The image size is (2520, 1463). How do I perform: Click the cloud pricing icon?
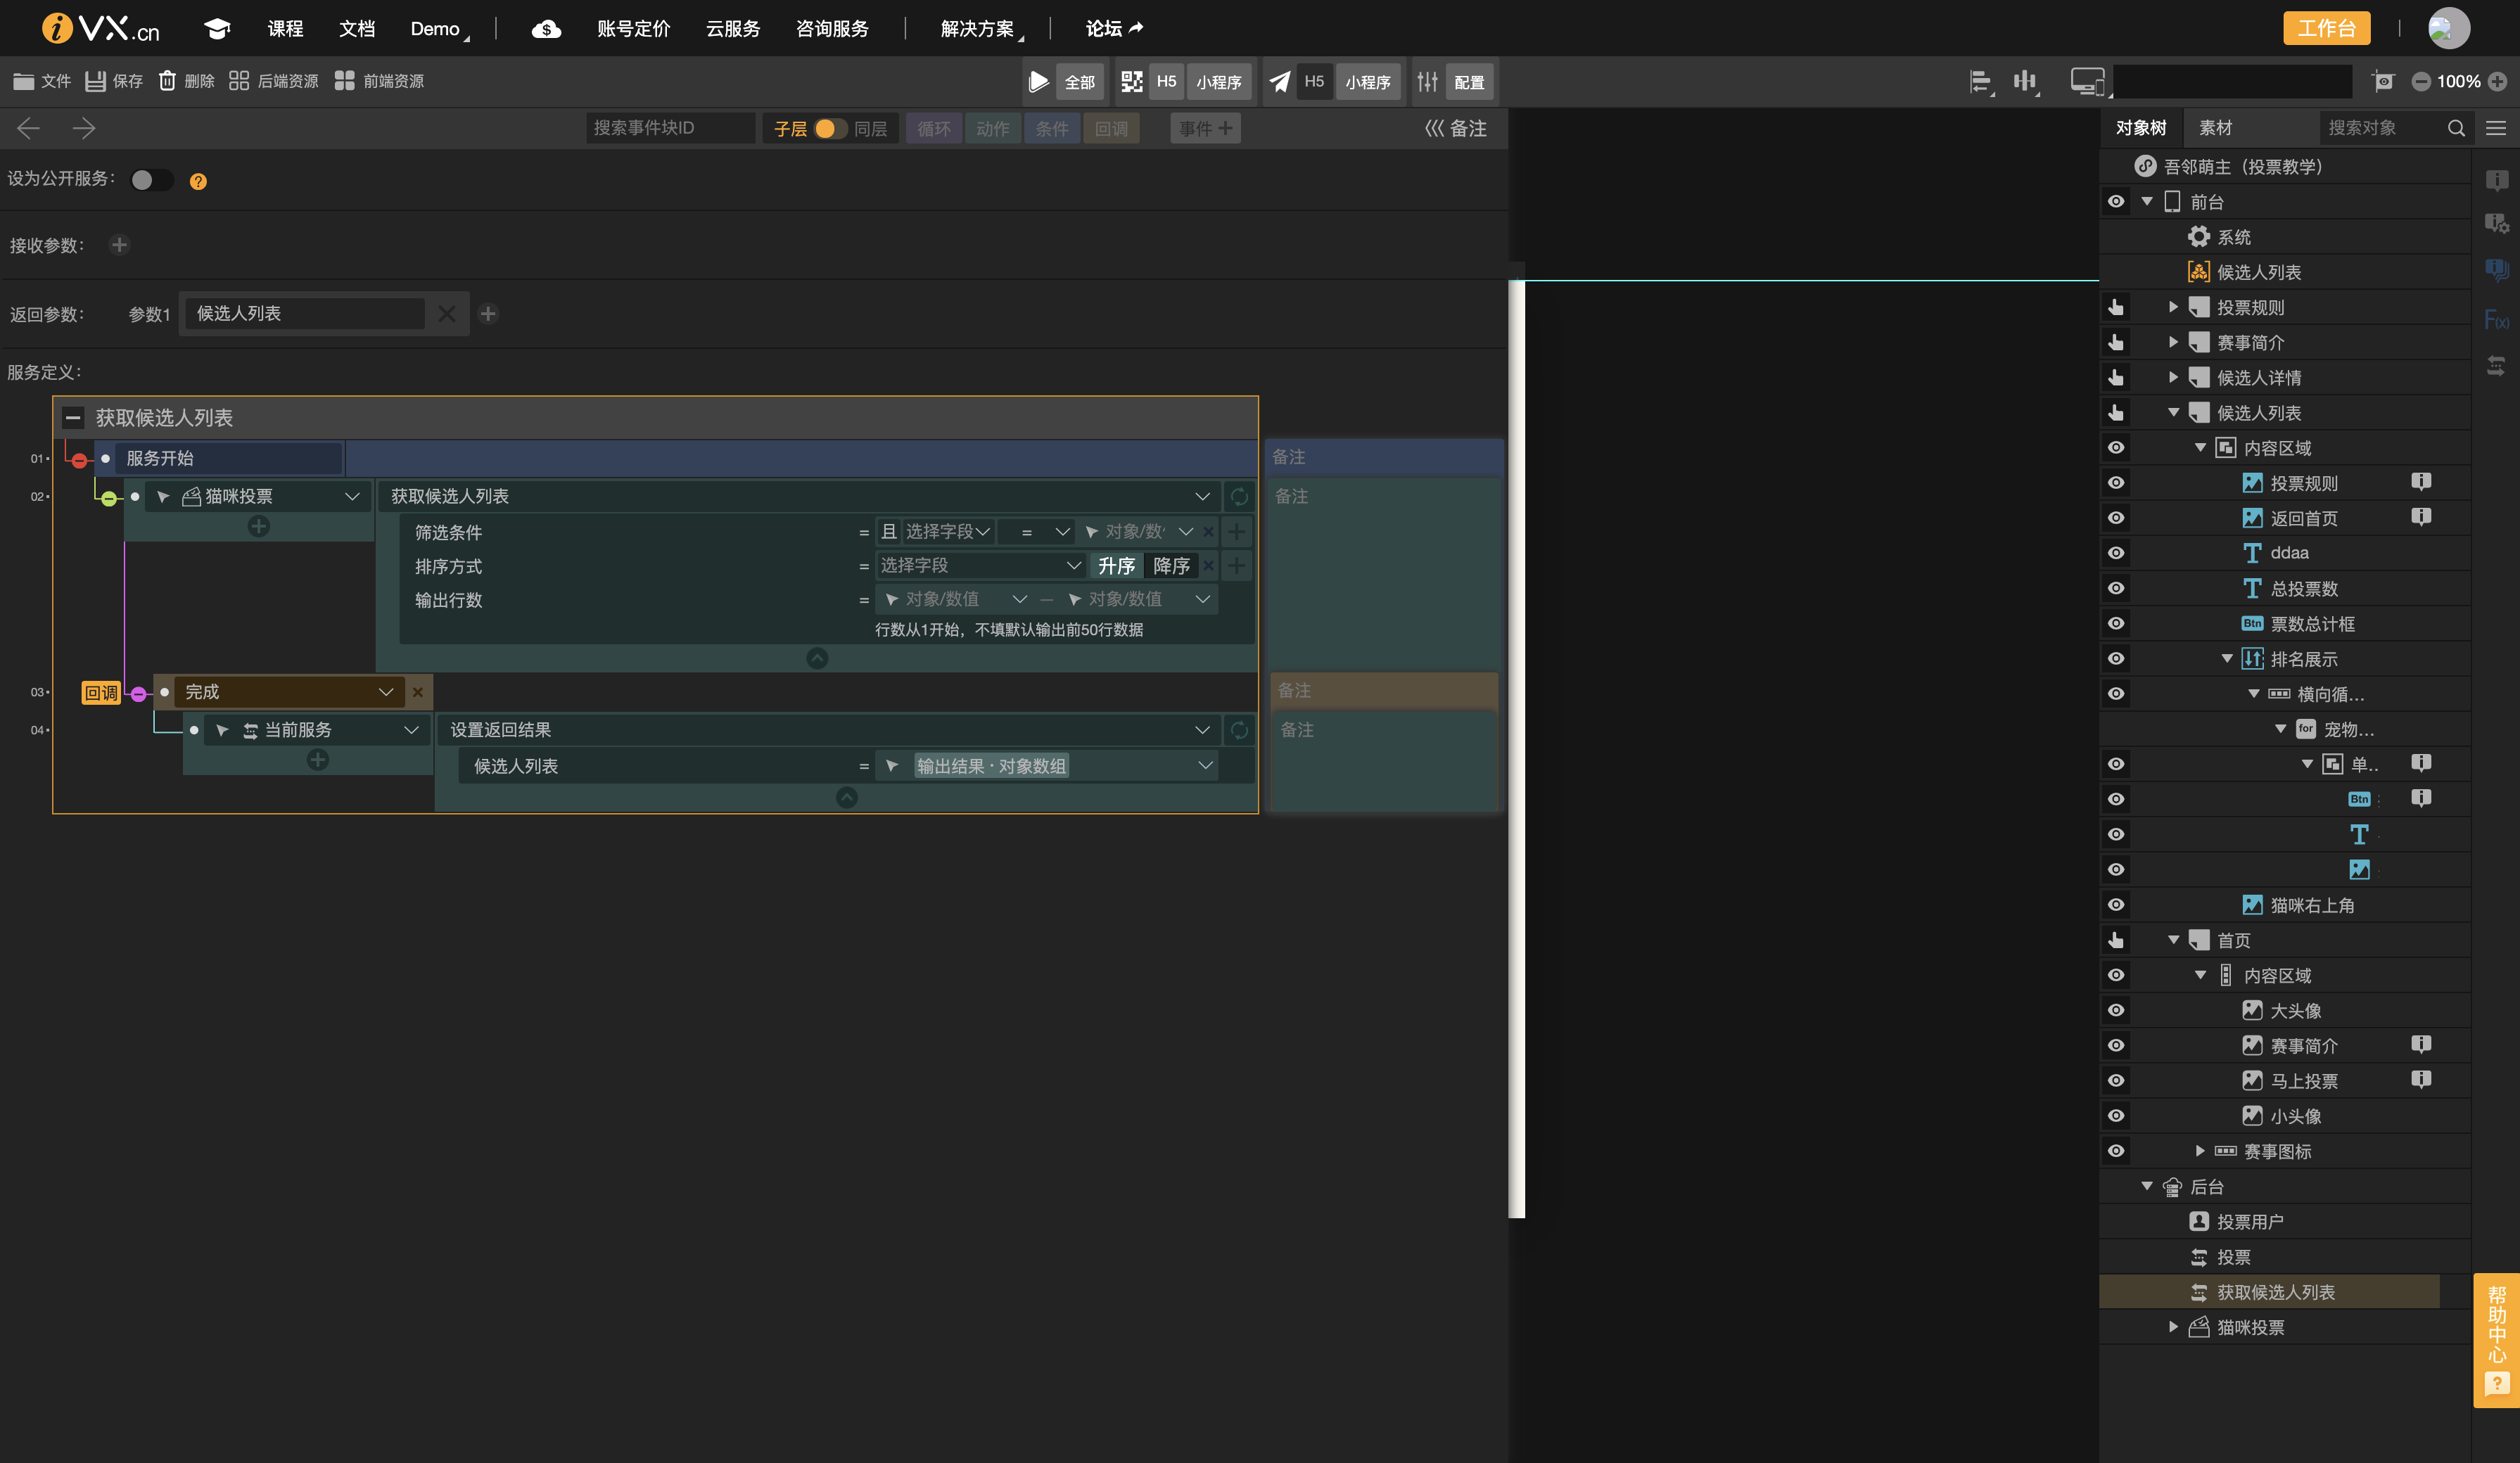545,29
